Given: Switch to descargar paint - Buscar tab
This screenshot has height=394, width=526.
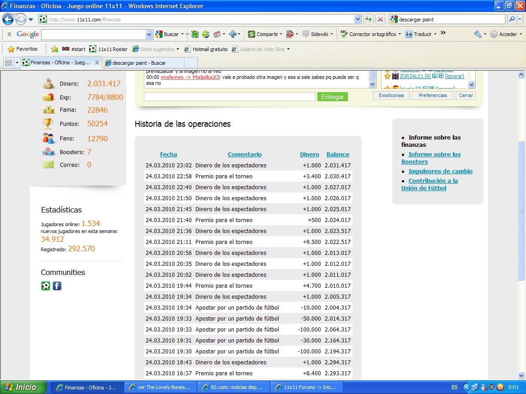Looking at the screenshot, I should pos(142,62).
